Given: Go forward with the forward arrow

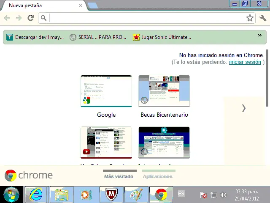Looking at the screenshot, I should point(19,18).
